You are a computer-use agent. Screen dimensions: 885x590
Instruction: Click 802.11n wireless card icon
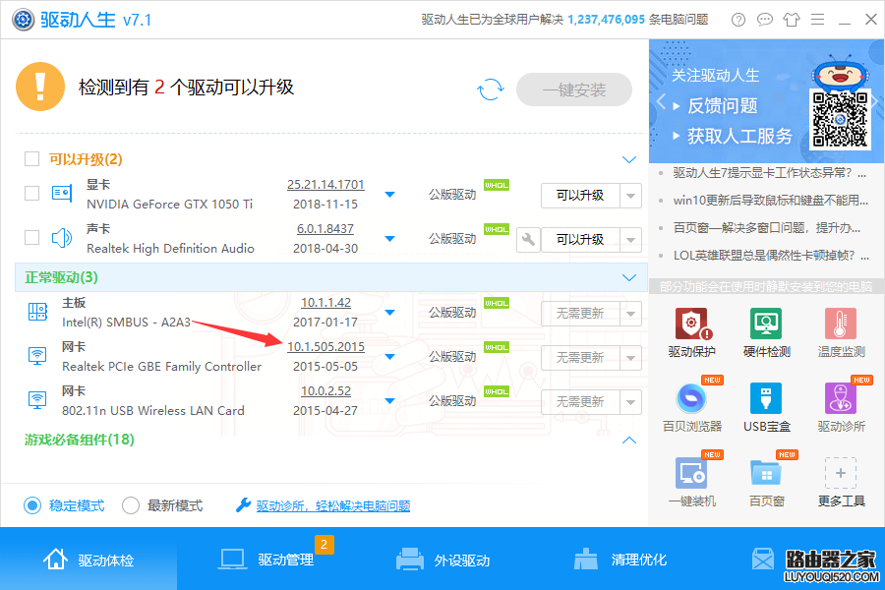pyautogui.click(x=37, y=400)
